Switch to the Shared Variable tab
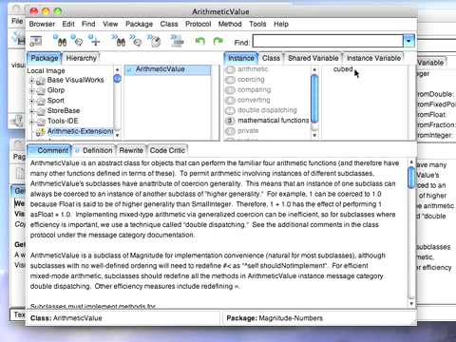This screenshot has width=456, height=342. pyautogui.click(x=313, y=58)
